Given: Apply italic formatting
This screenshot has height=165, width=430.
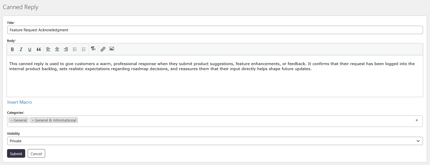Looking at the screenshot, I should coord(21,49).
